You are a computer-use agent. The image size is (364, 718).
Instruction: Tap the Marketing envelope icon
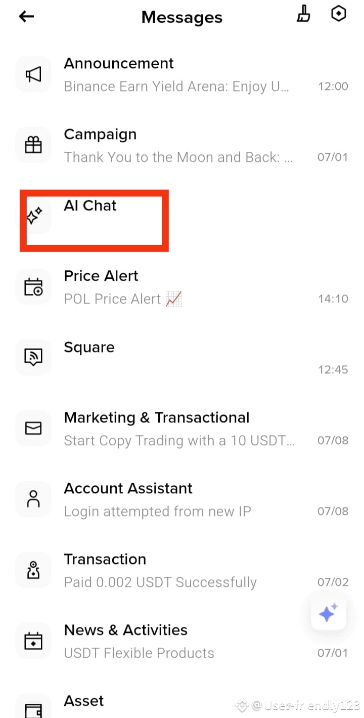click(x=33, y=429)
